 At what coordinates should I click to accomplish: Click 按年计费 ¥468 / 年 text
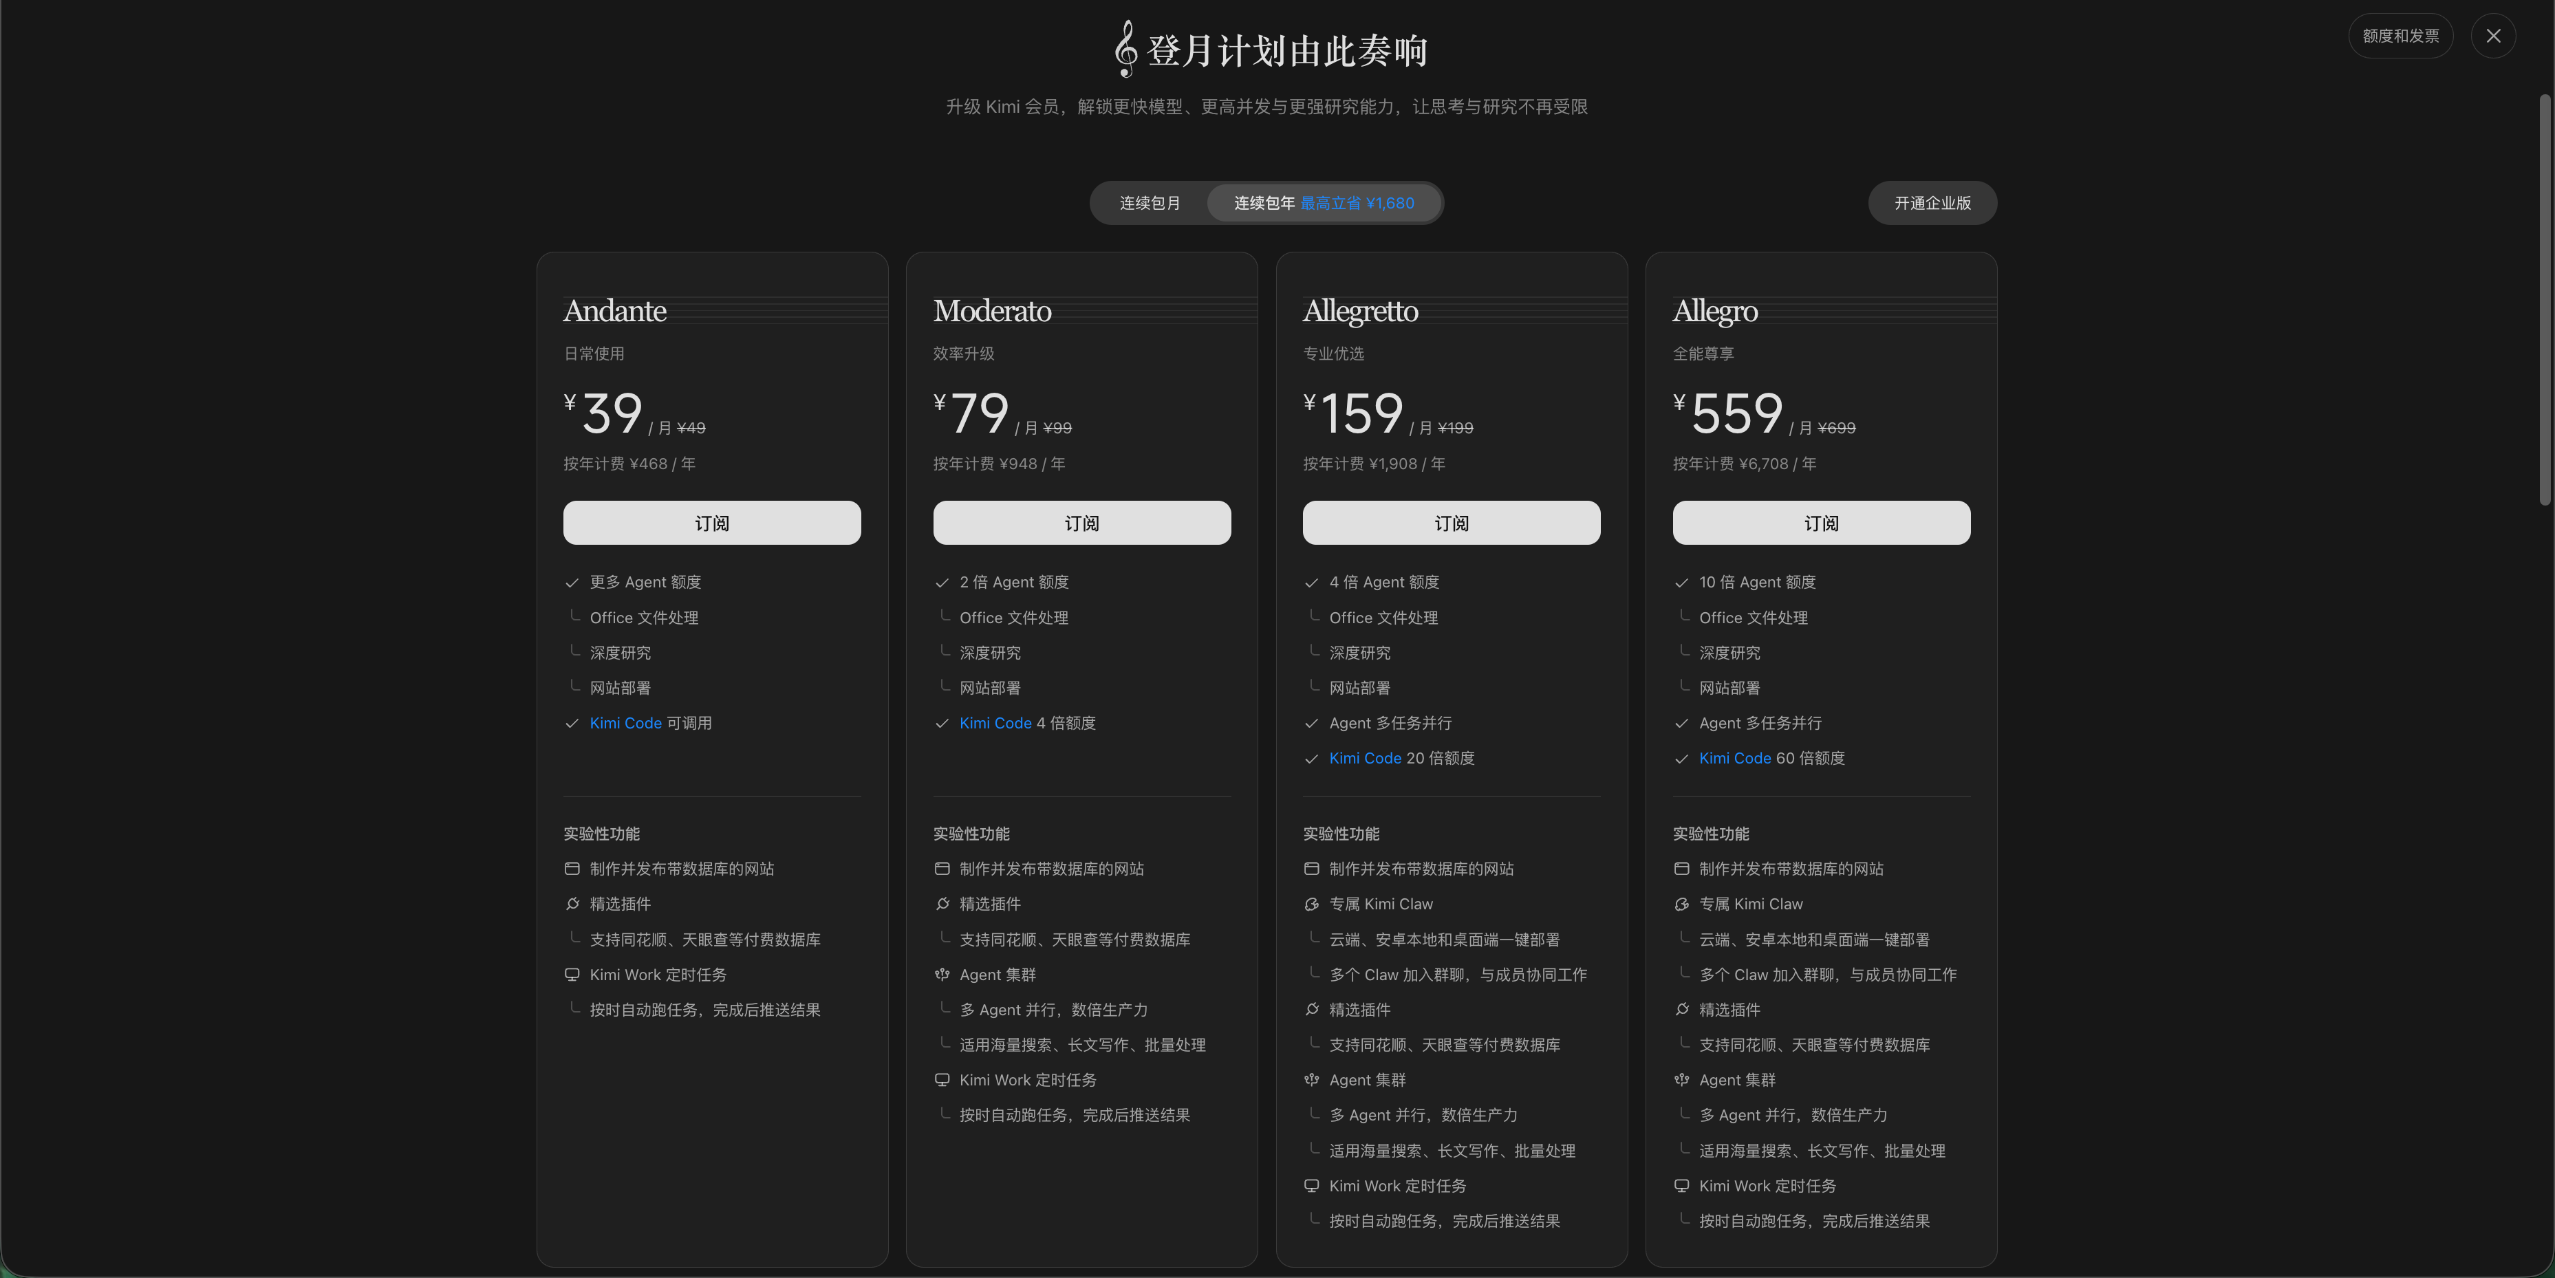click(x=630, y=463)
